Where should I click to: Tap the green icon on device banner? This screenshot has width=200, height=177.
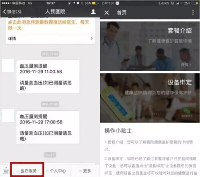(187, 111)
